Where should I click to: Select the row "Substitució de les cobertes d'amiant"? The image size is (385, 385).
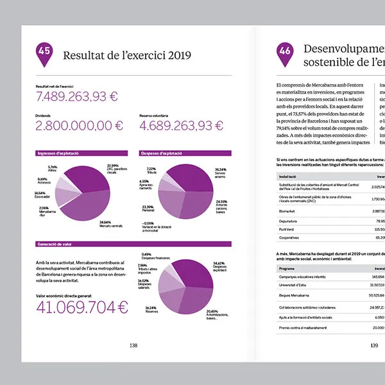click(330, 187)
